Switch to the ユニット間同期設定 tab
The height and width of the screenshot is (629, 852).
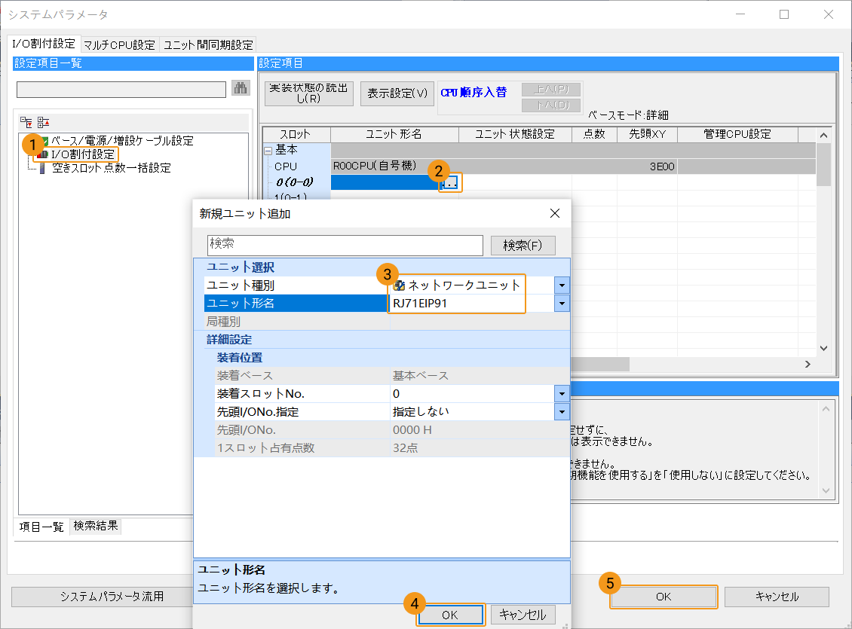click(x=208, y=44)
